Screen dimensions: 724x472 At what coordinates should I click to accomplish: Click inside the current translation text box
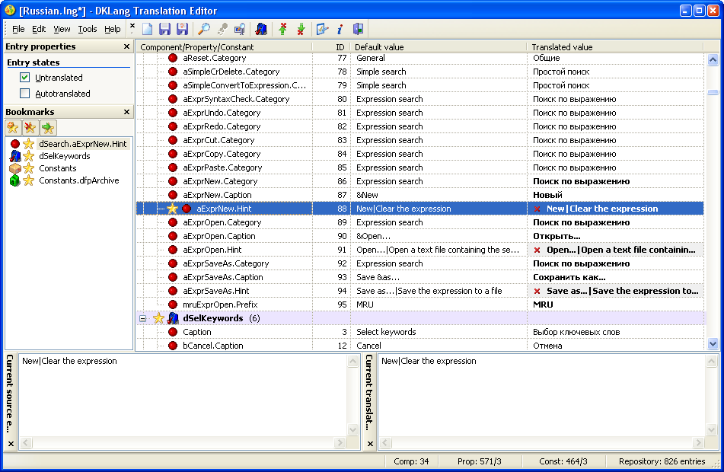[x=541, y=396]
